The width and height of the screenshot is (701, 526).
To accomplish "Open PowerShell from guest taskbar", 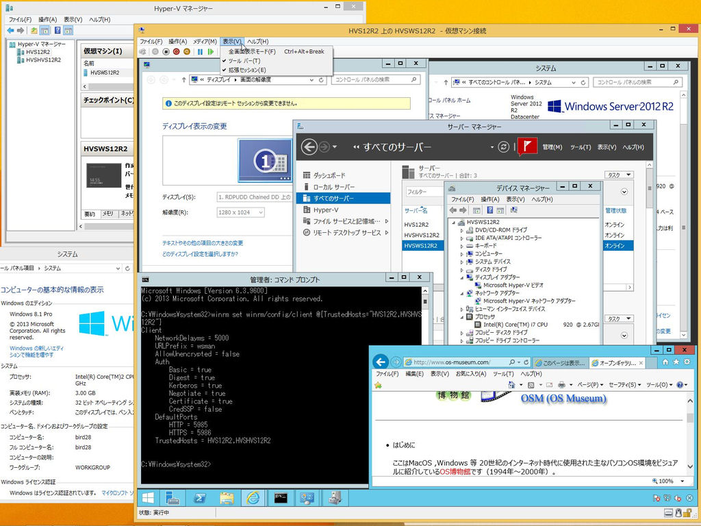I will click(x=200, y=497).
